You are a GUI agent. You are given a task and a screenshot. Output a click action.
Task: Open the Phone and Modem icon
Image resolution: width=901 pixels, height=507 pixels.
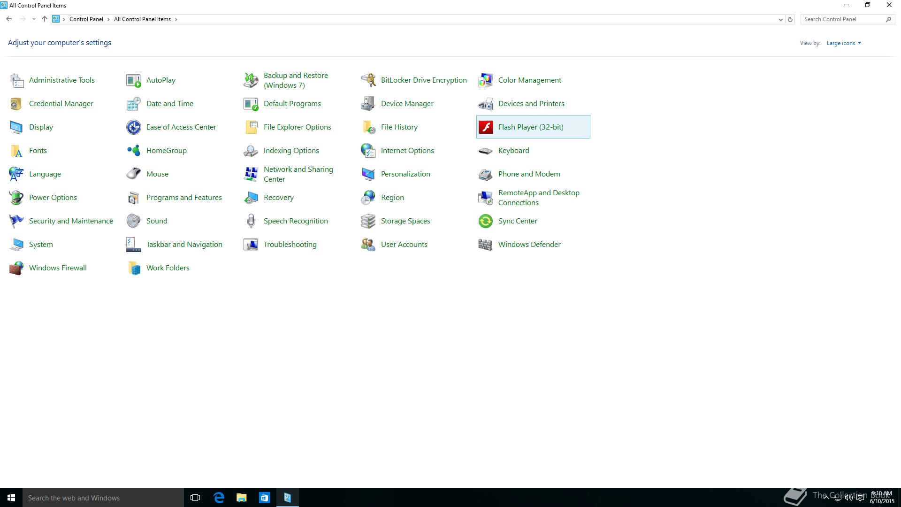[486, 174]
